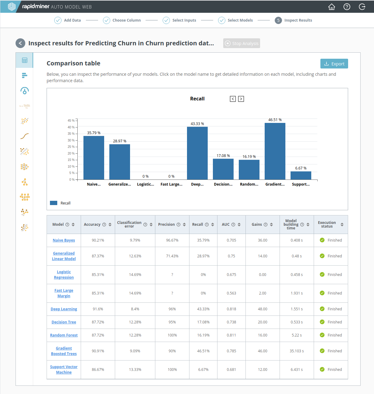This screenshot has width=374, height=394.
Task: Open help from the question mark icon
Action: [347, 7]
